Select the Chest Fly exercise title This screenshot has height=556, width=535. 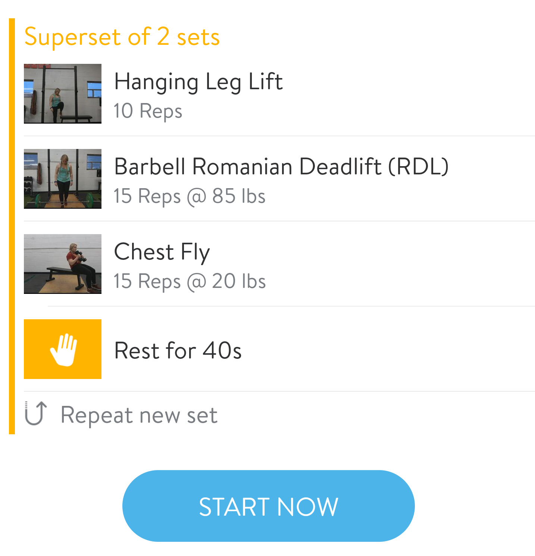click(x=162, y=252)
